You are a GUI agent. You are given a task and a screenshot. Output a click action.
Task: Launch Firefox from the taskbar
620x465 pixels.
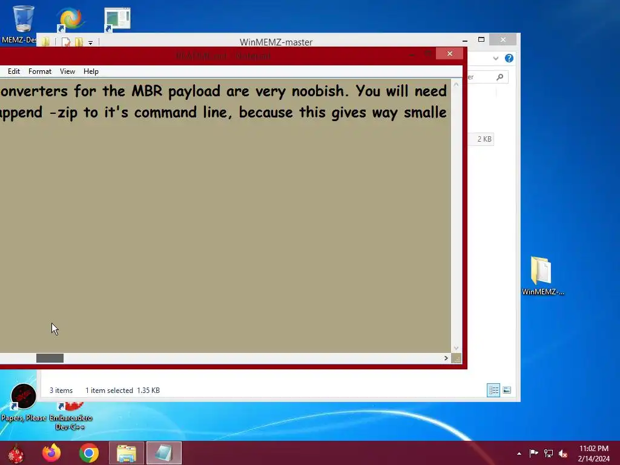click(51, 453)
